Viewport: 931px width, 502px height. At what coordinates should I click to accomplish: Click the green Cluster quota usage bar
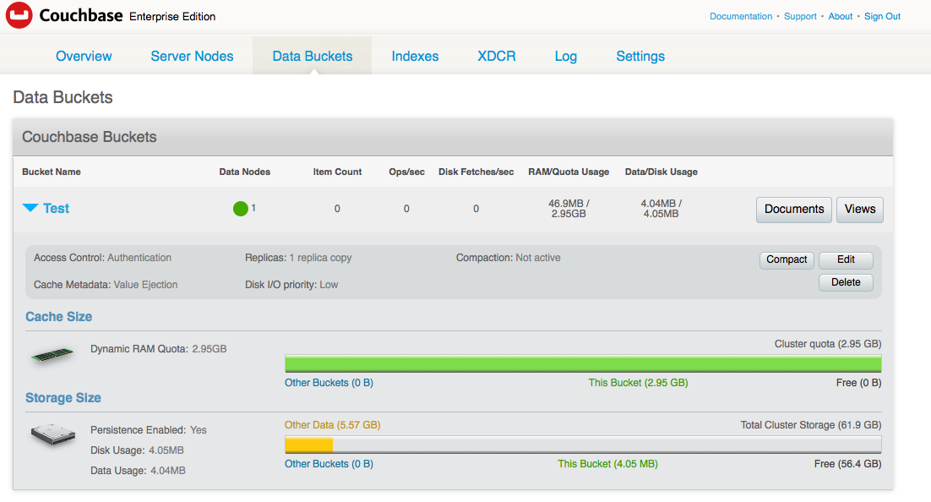pyautogui.click(x=583, y=363)
